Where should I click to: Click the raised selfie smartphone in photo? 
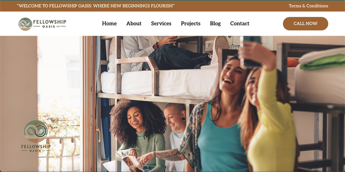(252, 51)
